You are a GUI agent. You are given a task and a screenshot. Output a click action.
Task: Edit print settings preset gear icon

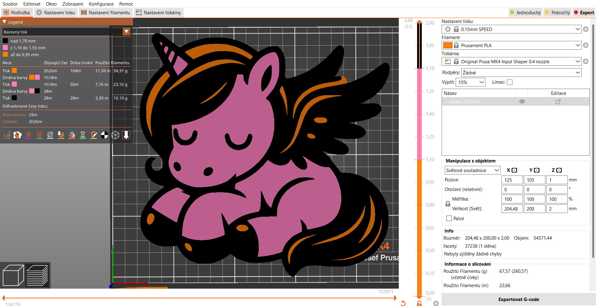pos(586,29)
